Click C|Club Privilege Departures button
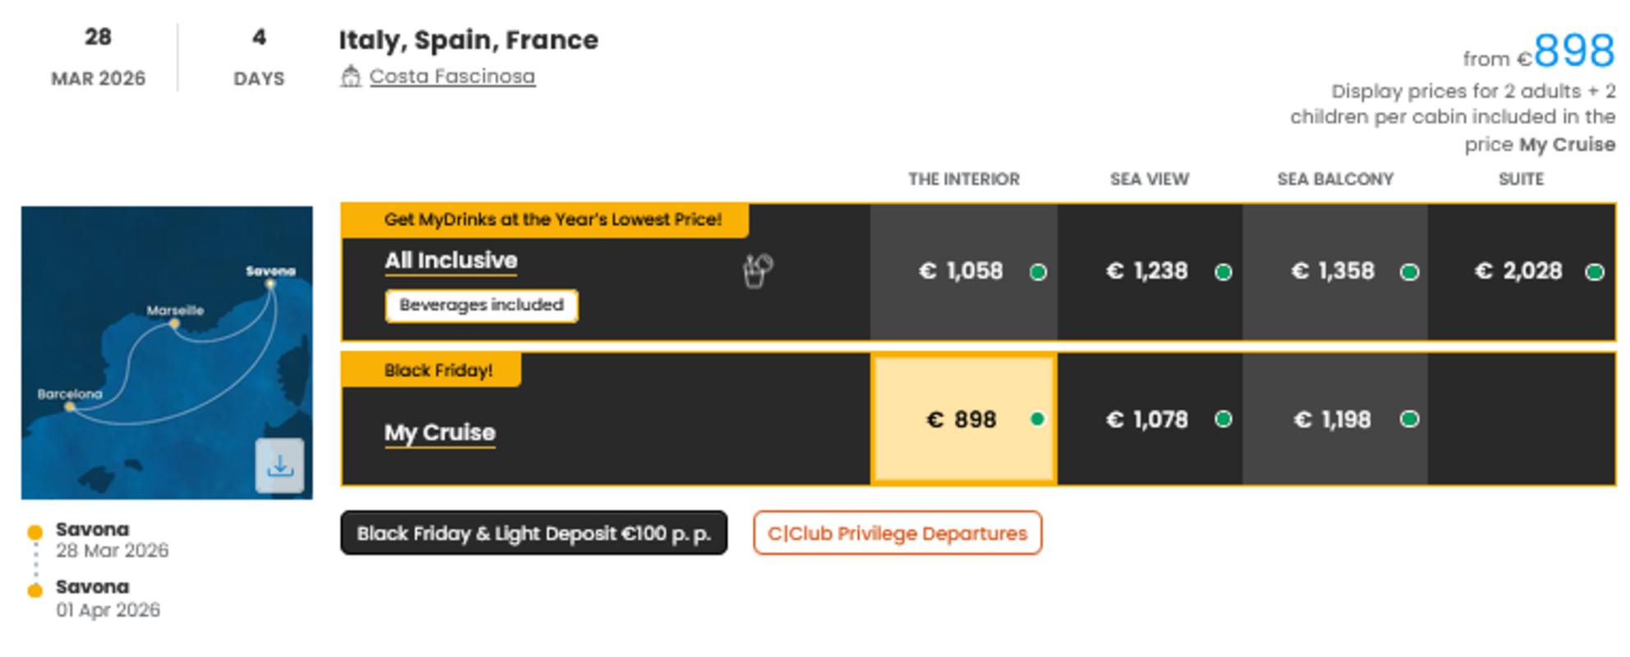 897,534
